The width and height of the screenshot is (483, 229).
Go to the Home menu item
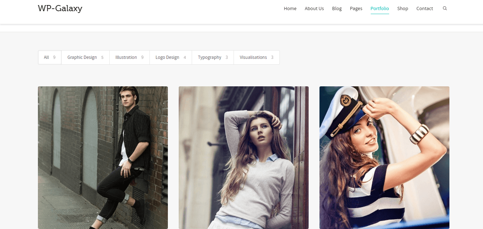point(290,8)
